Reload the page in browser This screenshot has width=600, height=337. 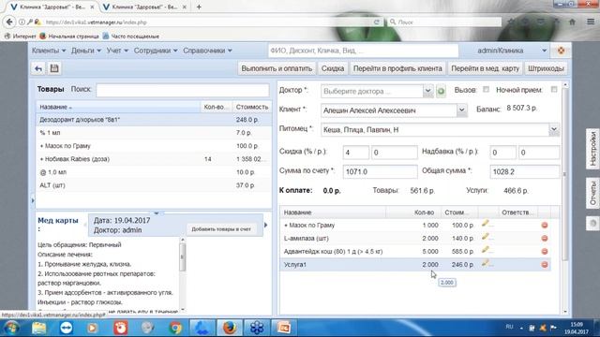(377, 22)
